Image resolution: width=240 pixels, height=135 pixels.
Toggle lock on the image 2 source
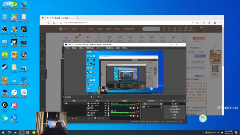108,115
